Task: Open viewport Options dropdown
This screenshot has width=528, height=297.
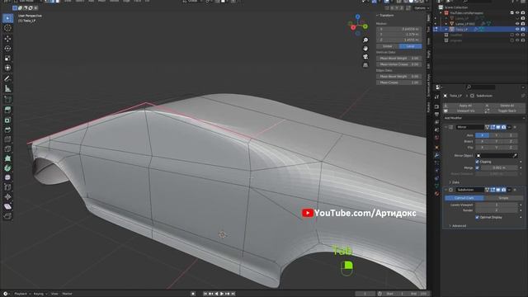Action: coord(421,8)
